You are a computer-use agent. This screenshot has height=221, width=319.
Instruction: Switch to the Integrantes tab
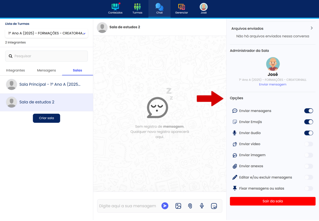15,70
